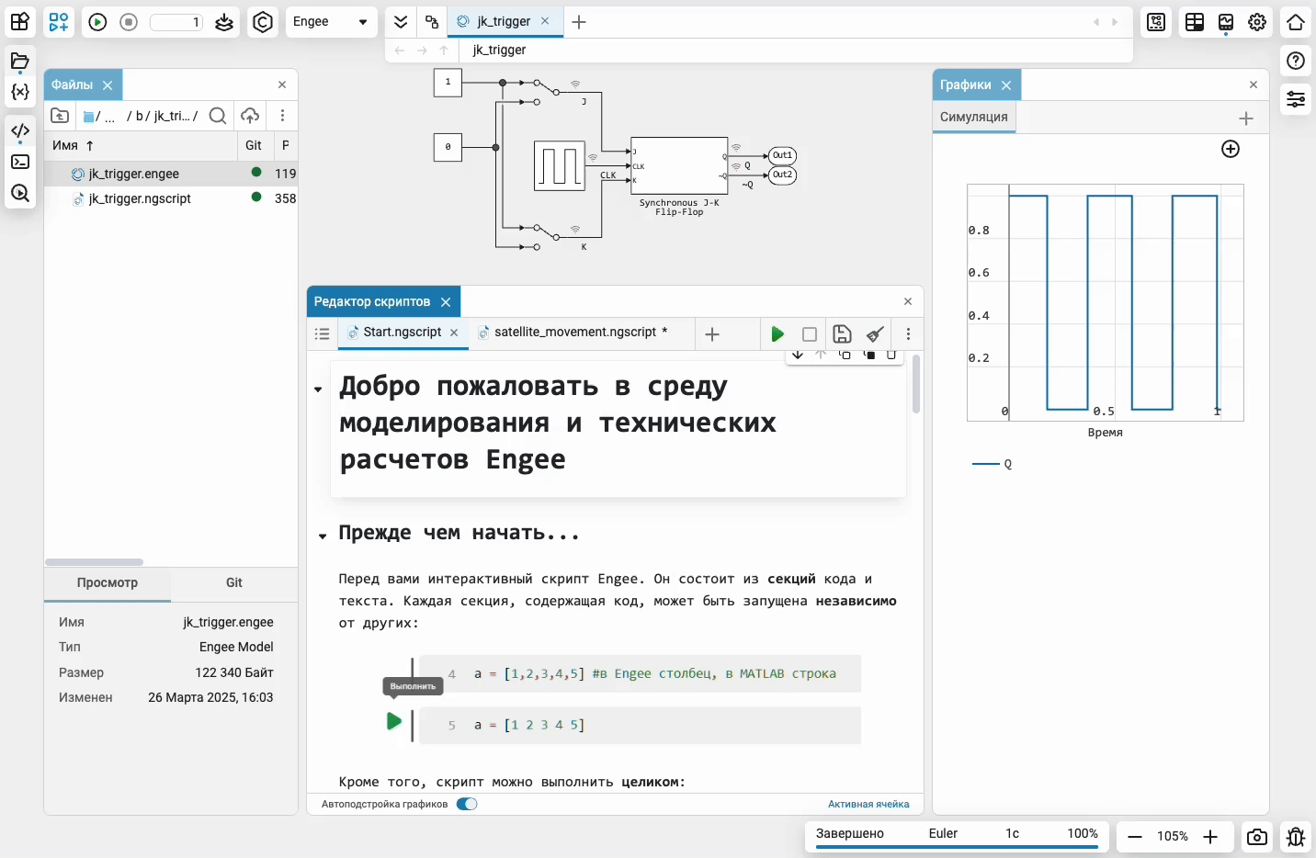Go up one folder in file browser

point(60,116)
